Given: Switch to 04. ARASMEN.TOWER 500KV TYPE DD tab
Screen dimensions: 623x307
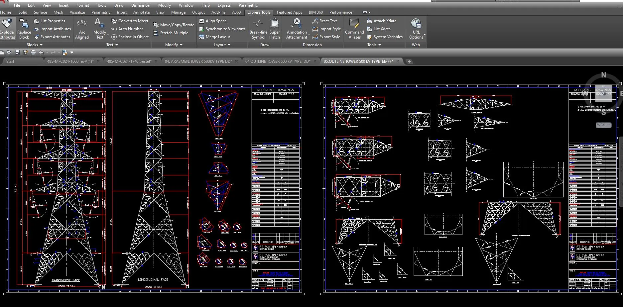Looking at the screenshot, I should [198, 61].
